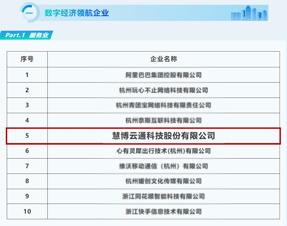
Task: Select 浙江同花顺智能科技有限公司 entry
Action: pyautogui.click(x=164, y=196)
